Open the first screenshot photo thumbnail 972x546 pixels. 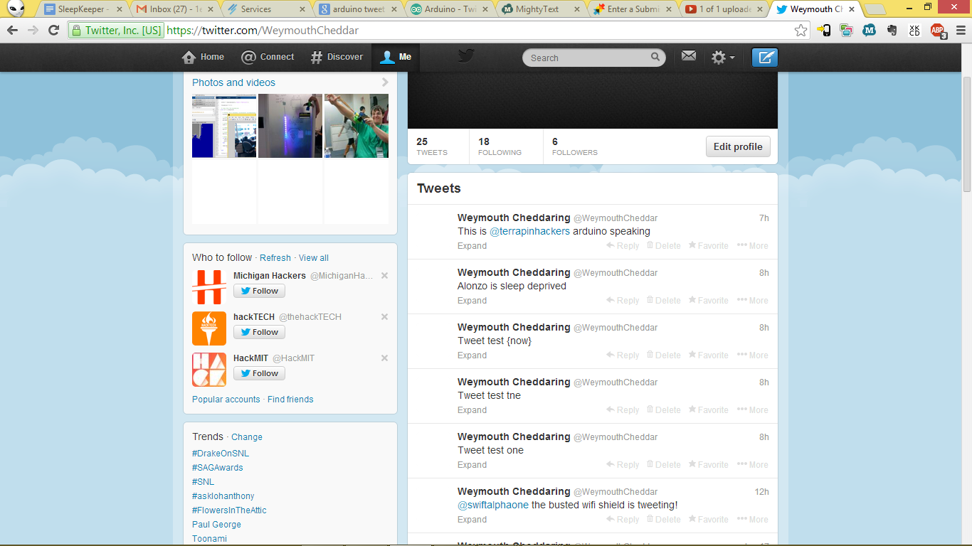click(x=224, y=126)
